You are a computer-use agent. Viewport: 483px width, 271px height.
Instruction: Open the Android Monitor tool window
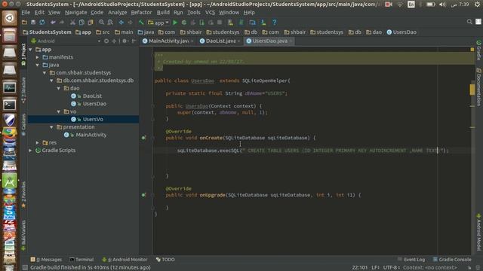(125, 260)
